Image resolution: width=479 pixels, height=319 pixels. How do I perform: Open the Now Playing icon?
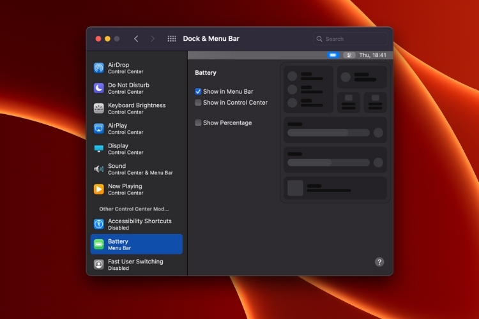click(99, 189)
